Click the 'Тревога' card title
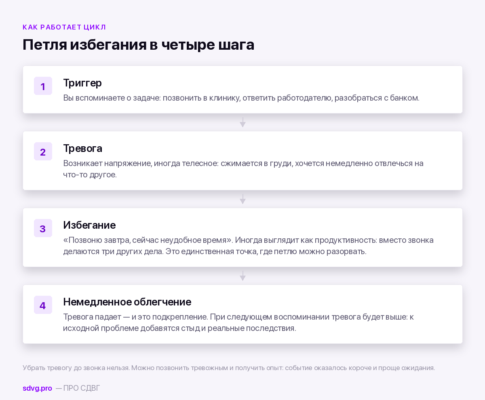 click(82, 148)
